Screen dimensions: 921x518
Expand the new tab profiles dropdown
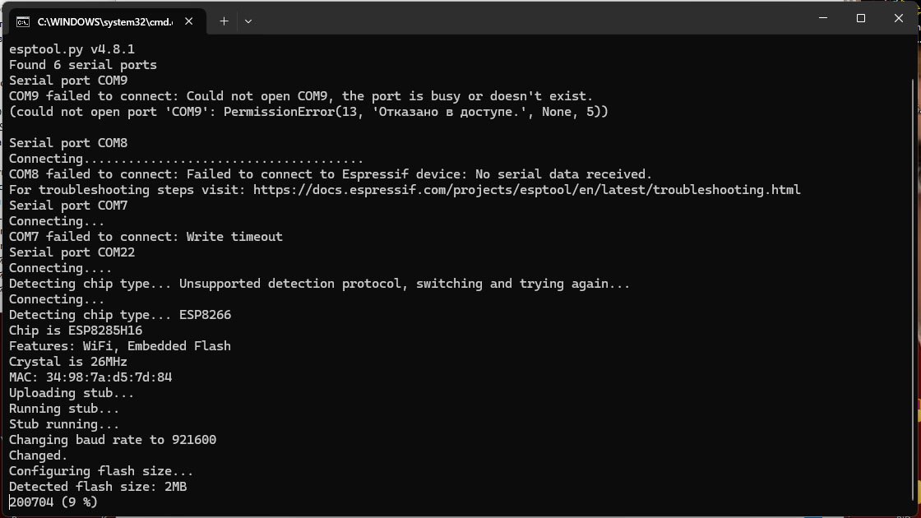tap(248, 21)
